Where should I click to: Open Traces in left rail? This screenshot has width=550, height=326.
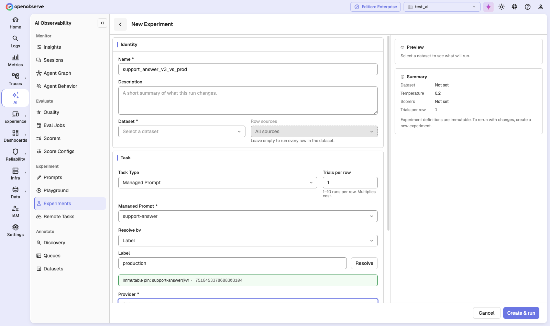pos(15,80)
